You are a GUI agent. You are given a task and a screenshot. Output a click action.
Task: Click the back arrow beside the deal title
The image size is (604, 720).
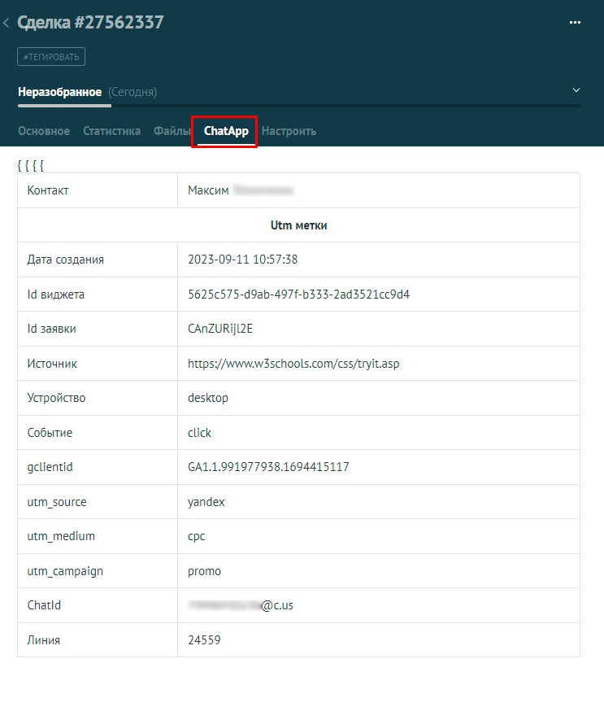[x=7, y=23]
